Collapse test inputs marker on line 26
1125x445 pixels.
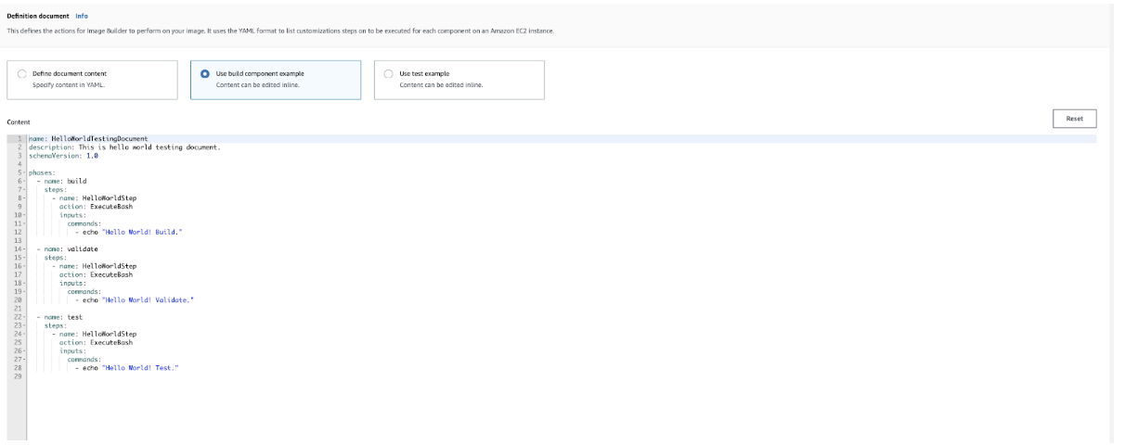[23, 350]
